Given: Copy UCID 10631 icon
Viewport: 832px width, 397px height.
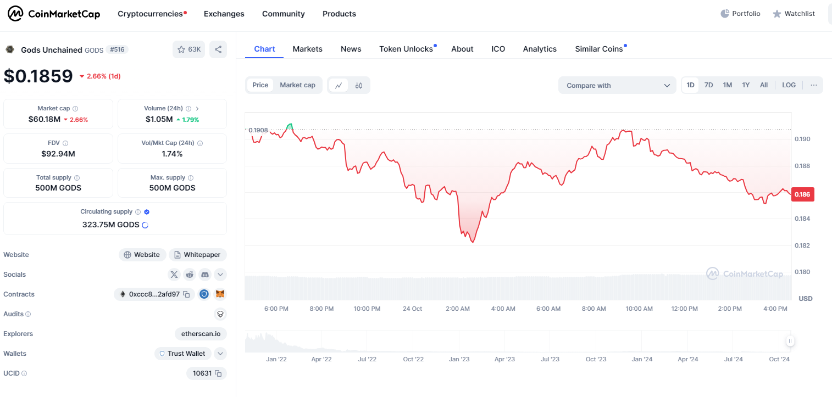Looking at the screenshot, I should [218, 373].
